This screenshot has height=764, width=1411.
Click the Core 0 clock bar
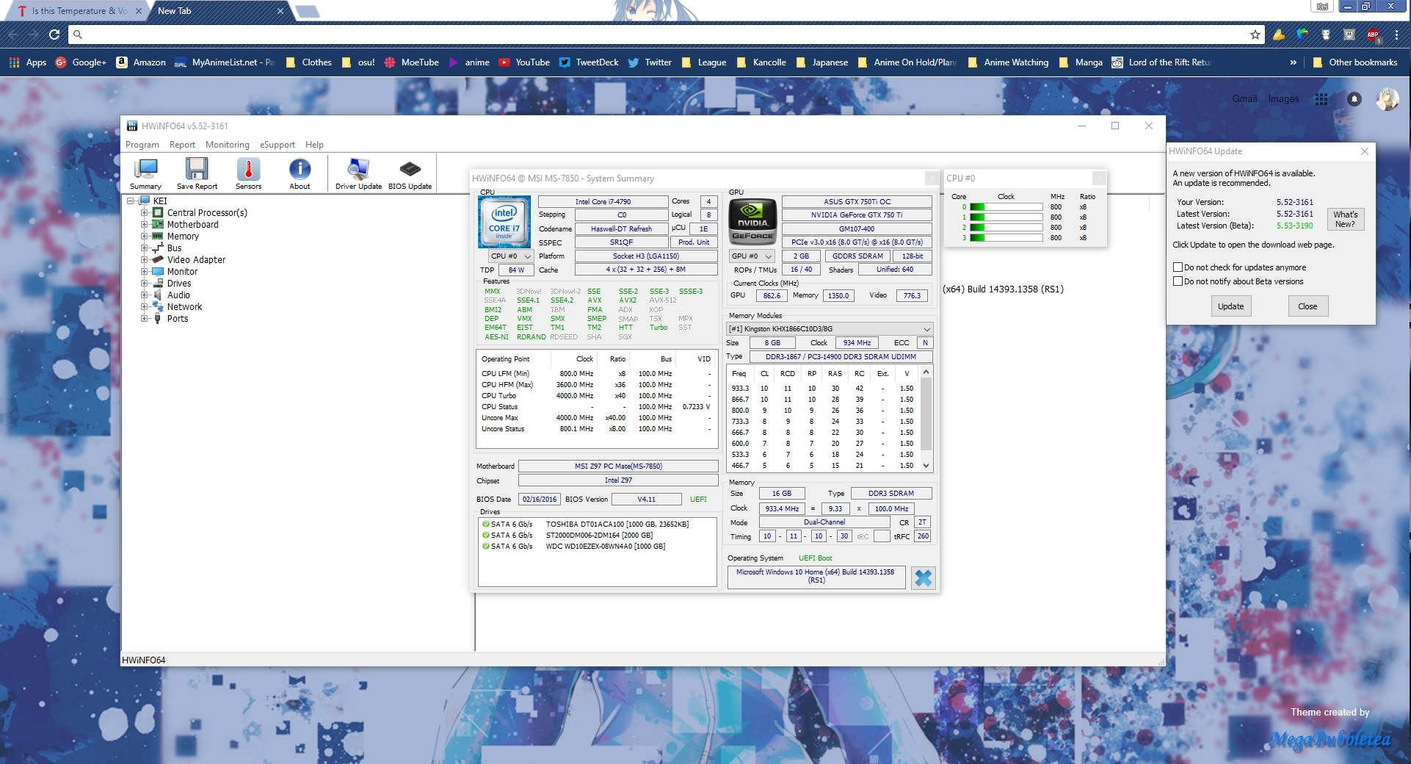[x=1006, y=207]
